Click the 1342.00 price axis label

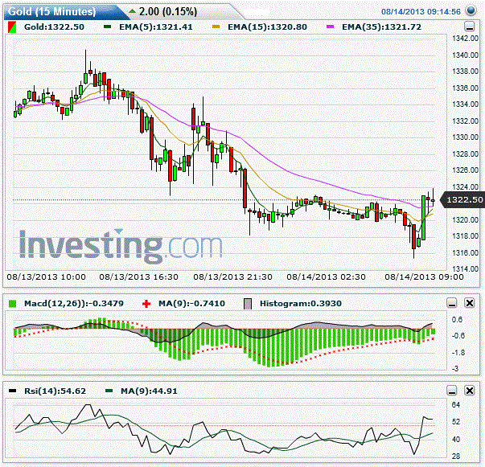pyautogui.click(x=465, y=38)
